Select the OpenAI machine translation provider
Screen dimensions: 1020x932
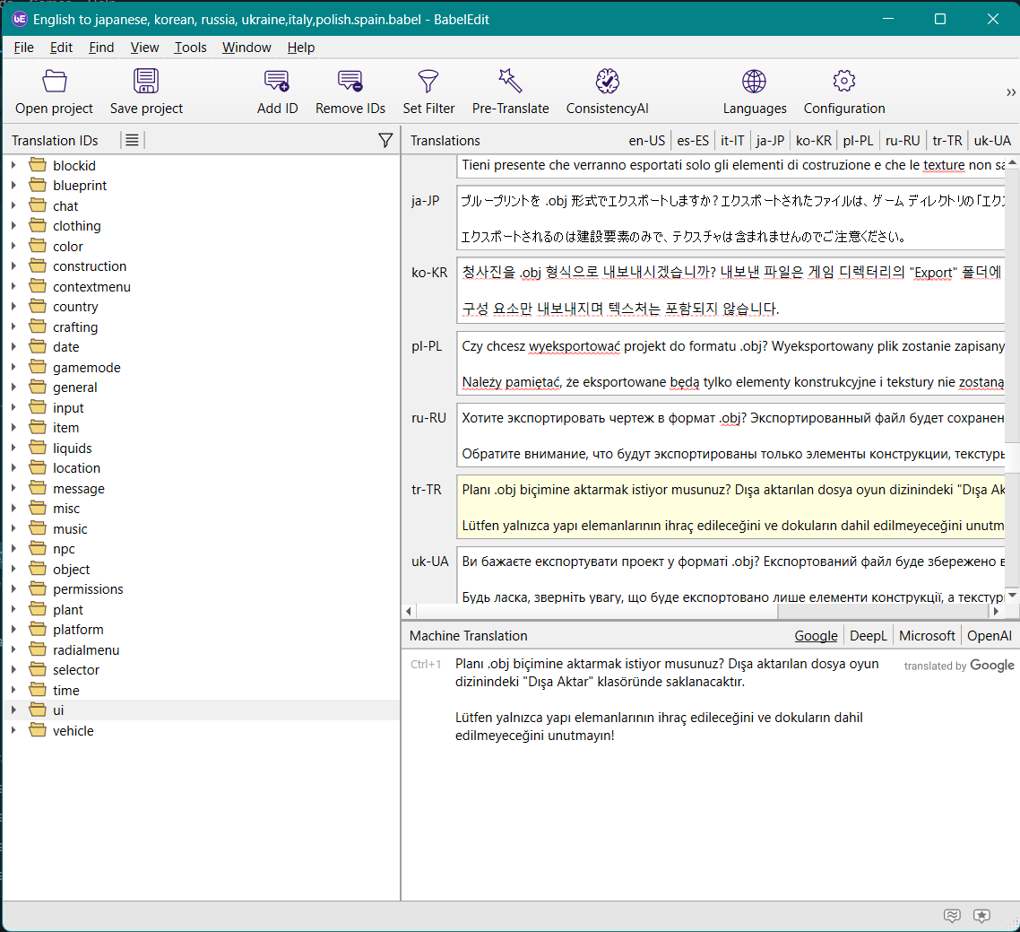(x=990, y=635)
